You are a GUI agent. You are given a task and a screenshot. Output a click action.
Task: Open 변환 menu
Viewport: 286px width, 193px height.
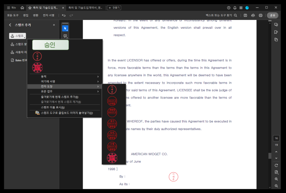tap(35, 15)
